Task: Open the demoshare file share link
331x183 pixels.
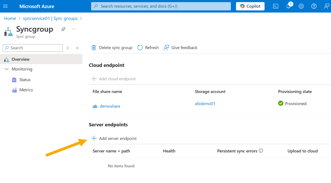Action: coord(110,106)
